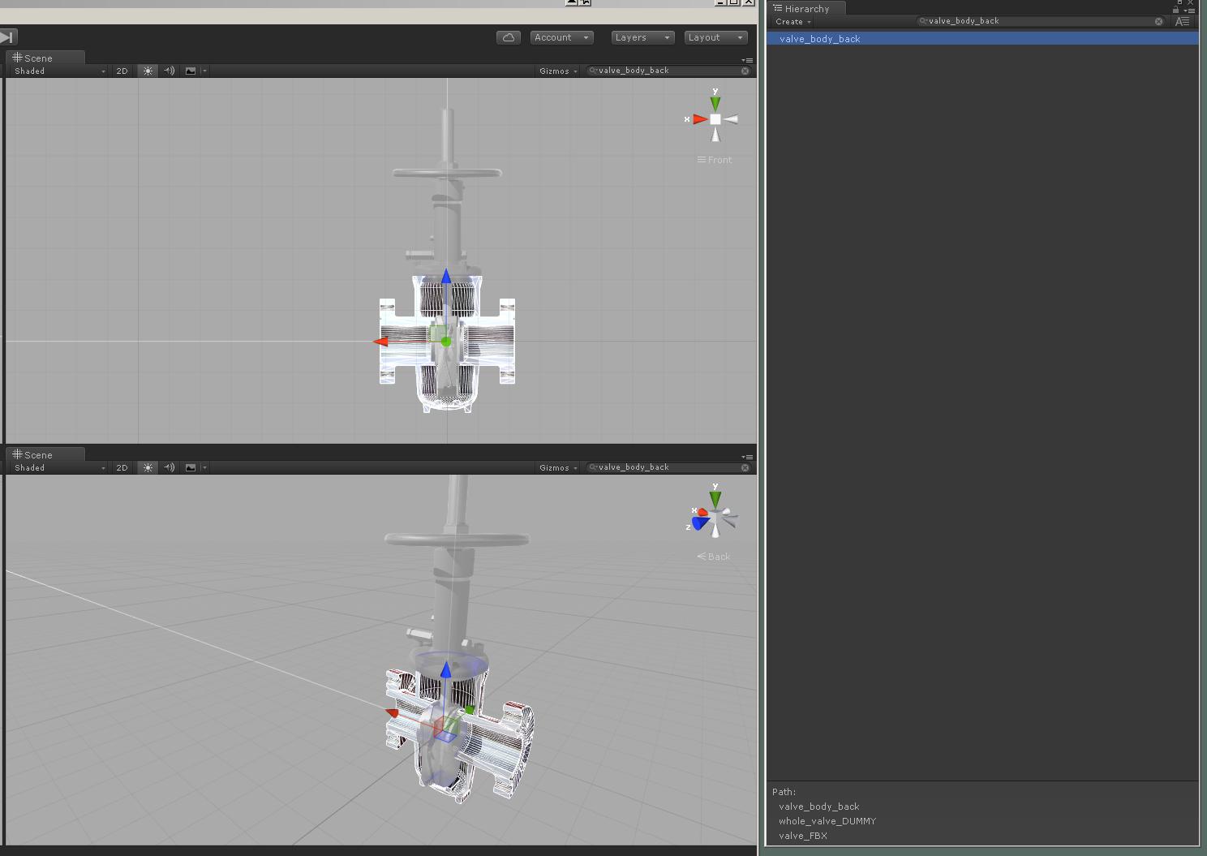The height and width of the screenshot is (856, 1207).
Task: Click white left cone on upper gizmo
Action: [731, 119]
